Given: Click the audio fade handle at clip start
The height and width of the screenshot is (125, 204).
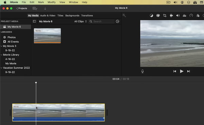Looking at the screenshot, I should (x=13, y=118).
